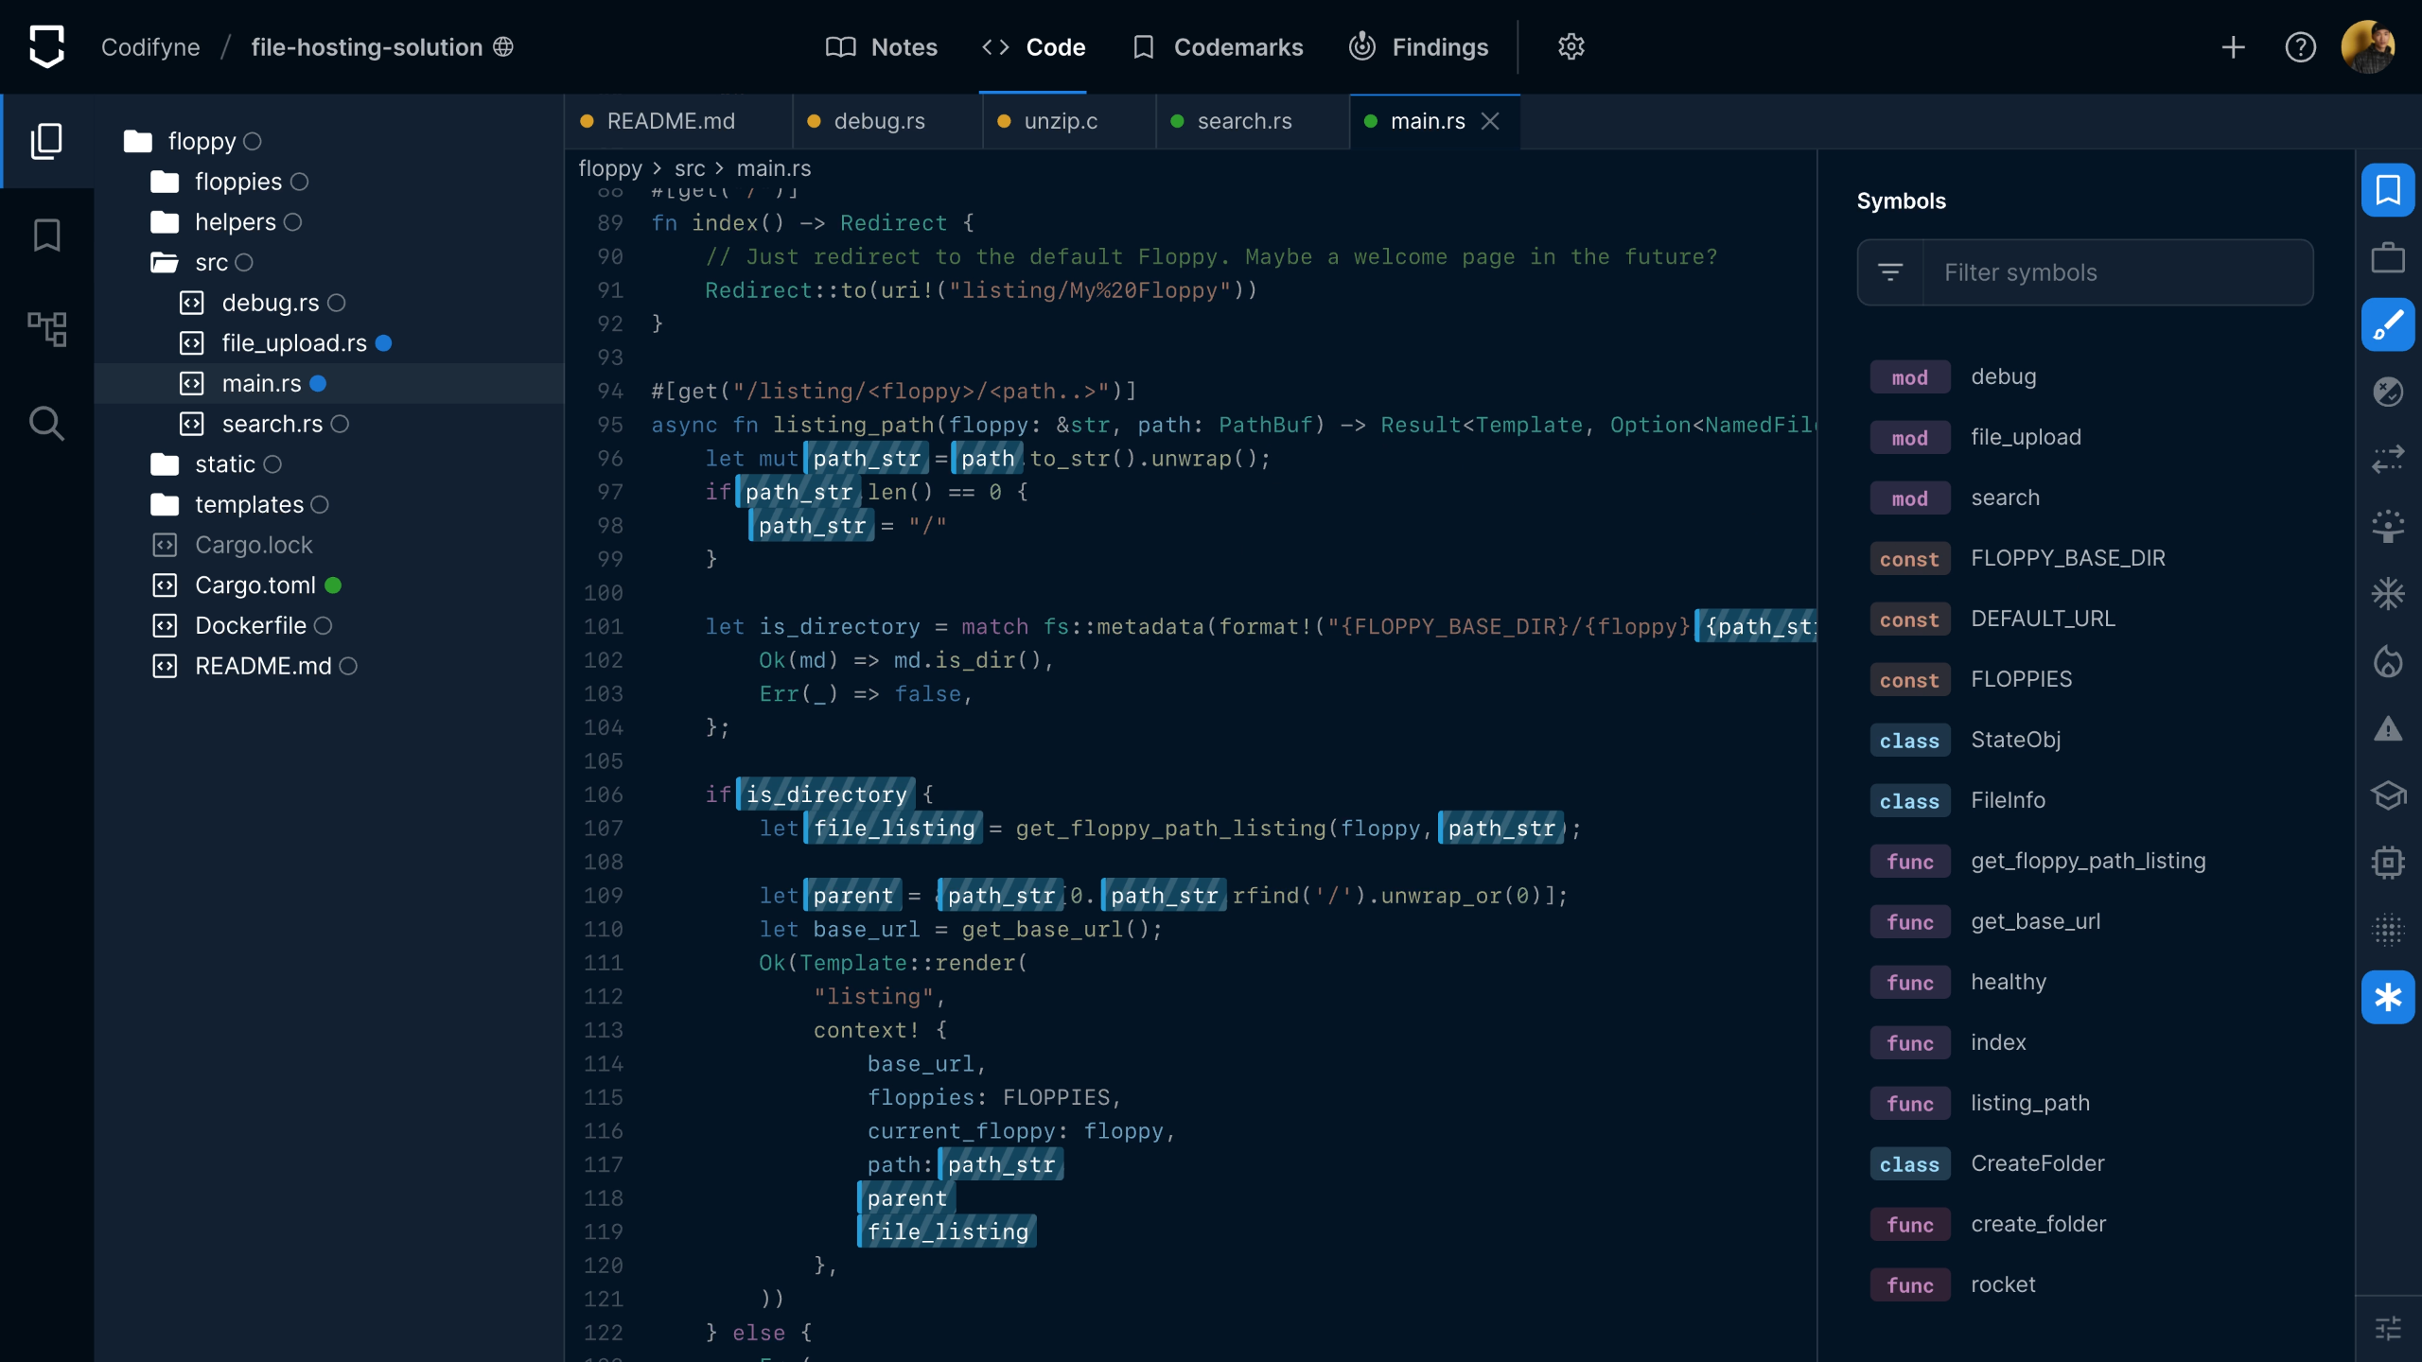Open the bookmarks panel in left sidebar

(x=46, y=236)
